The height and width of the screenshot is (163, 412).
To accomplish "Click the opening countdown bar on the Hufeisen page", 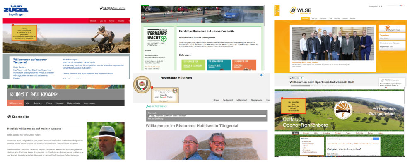I will [207, 116].
